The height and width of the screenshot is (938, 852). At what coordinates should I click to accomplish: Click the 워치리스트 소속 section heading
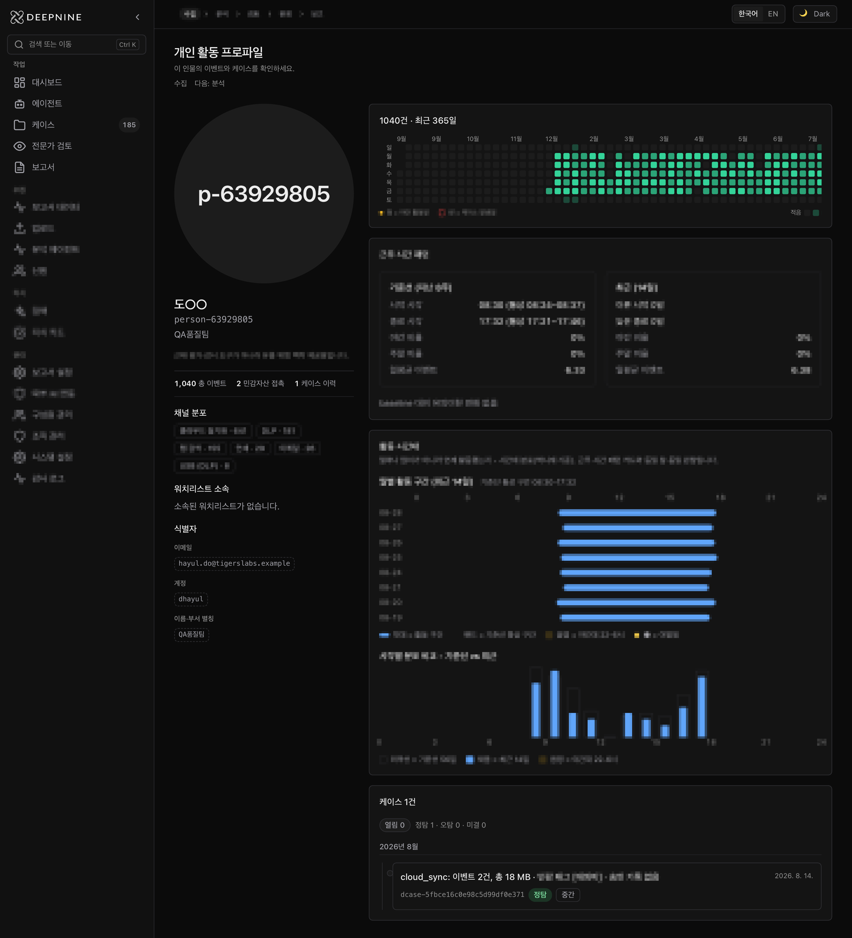coord(201,489)
